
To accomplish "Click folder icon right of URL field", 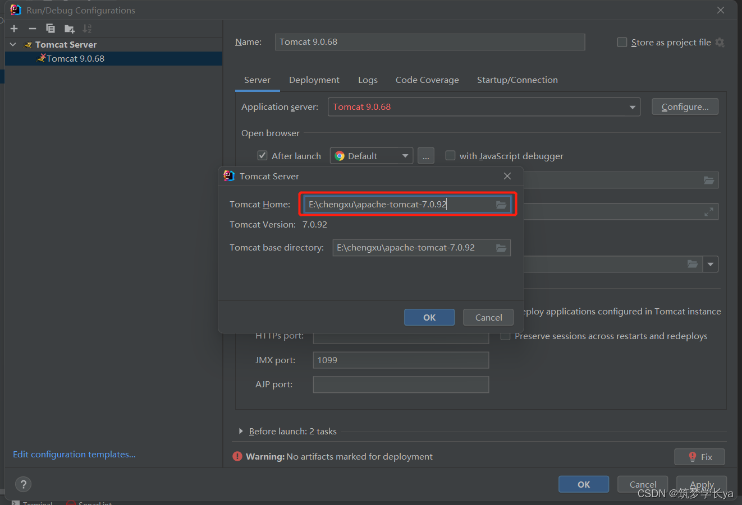I will [709, 180].
